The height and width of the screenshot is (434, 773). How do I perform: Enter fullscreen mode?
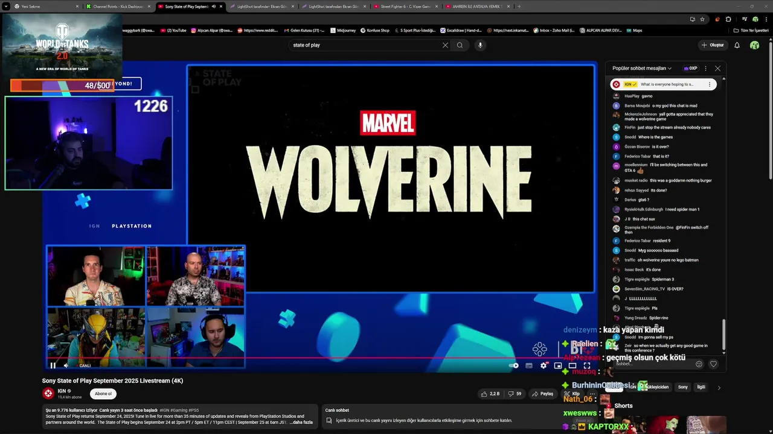pyautogui.click(x=587, y=365)
